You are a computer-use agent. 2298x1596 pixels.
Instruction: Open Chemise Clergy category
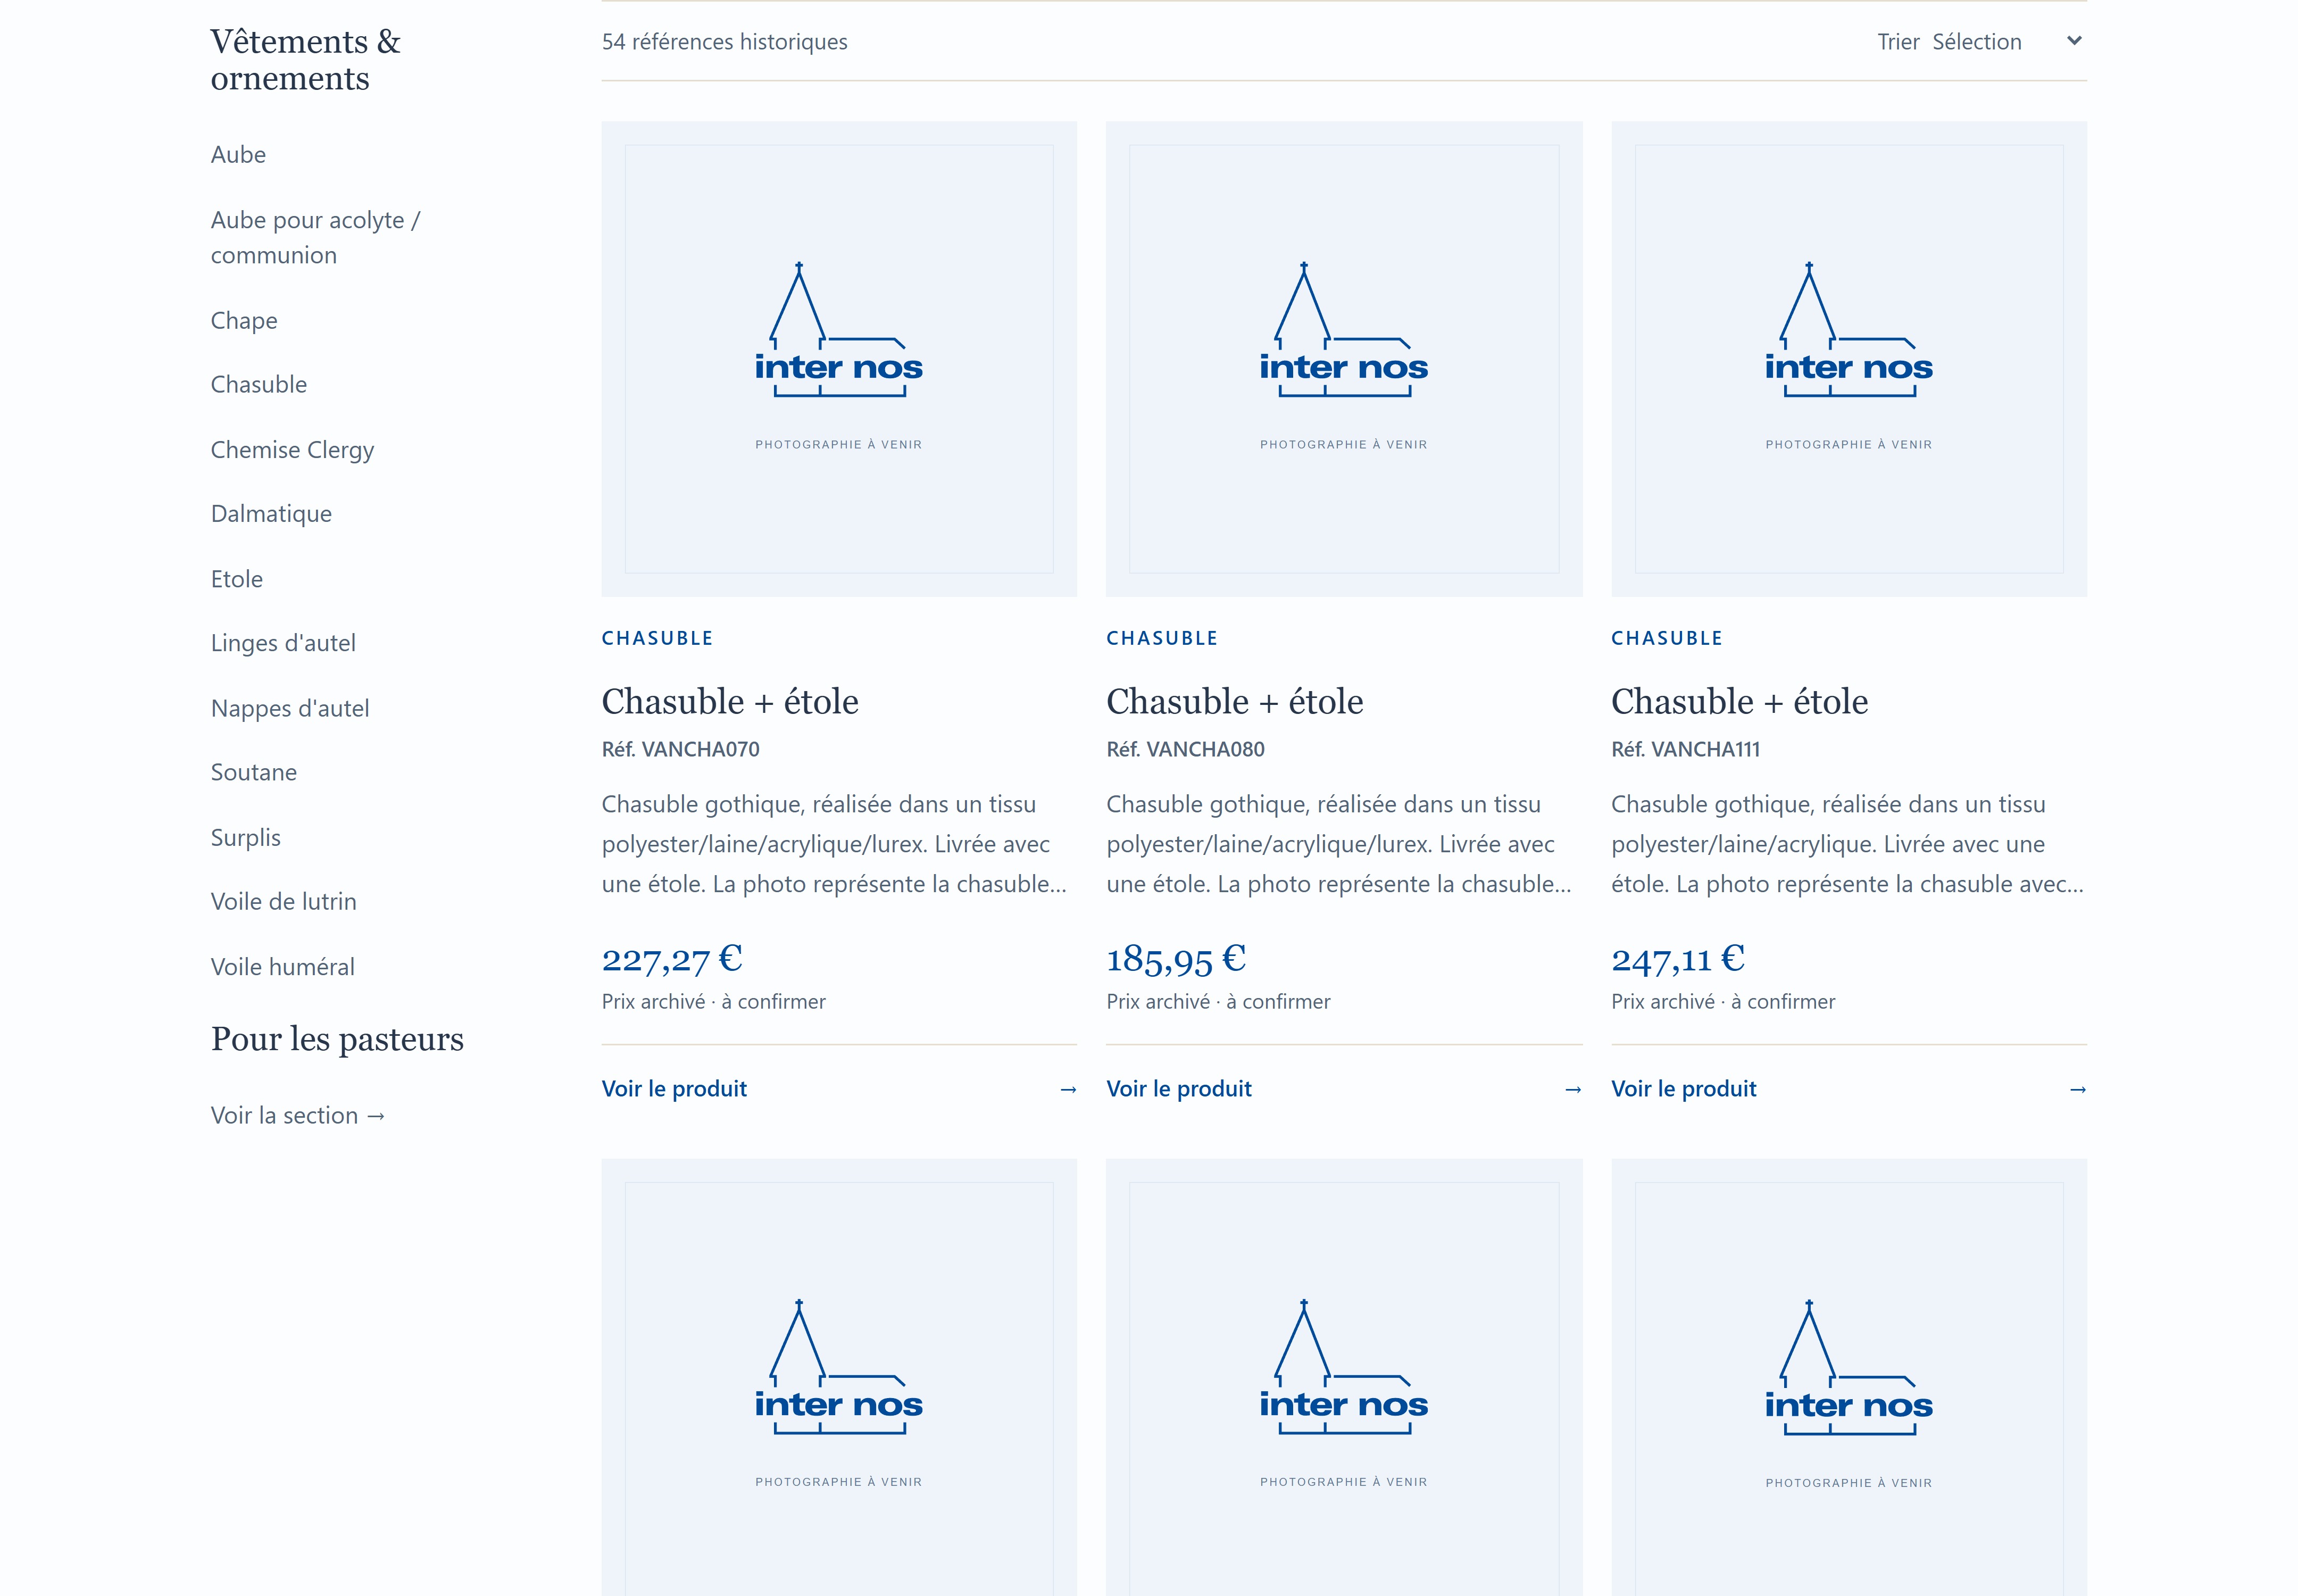coord(292,449)
